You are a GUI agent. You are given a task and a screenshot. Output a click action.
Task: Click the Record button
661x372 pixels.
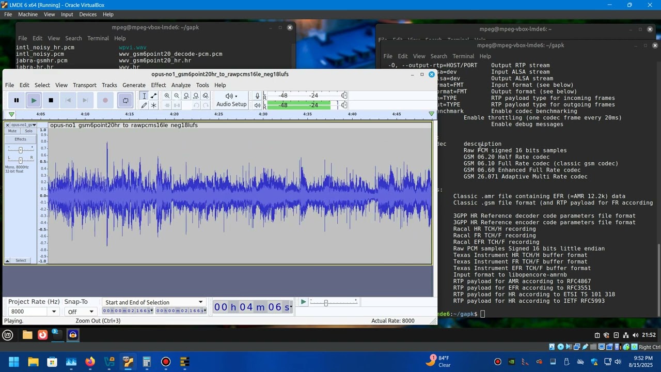click(105, 100)
